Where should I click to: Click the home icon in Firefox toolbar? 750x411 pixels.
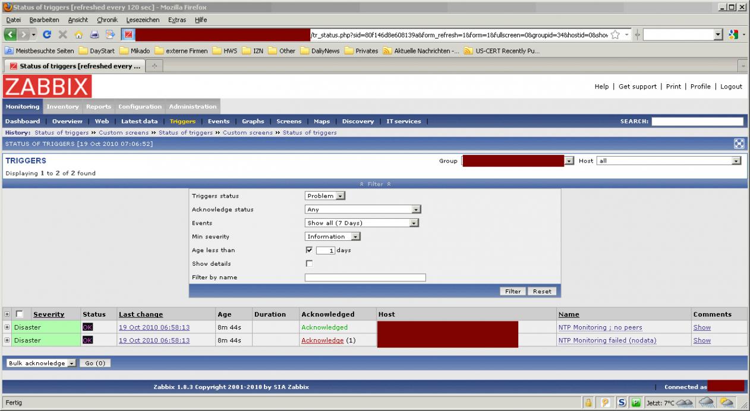[x=78, y=35]
